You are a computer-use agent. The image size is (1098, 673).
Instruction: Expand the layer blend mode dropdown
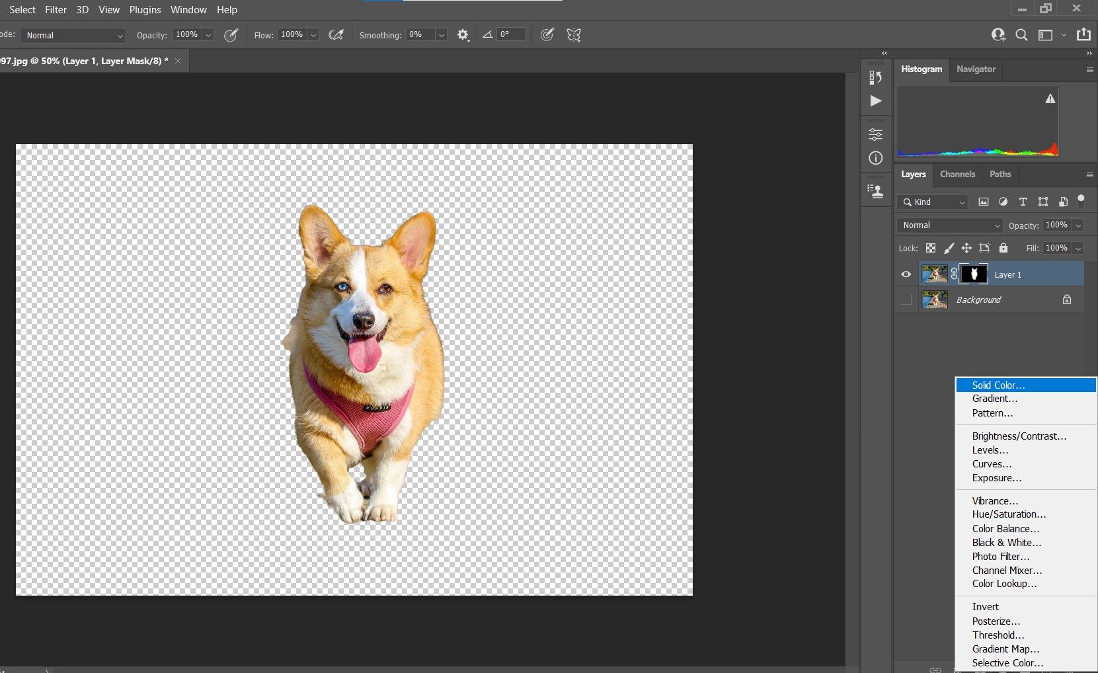[x=949, y=225]
